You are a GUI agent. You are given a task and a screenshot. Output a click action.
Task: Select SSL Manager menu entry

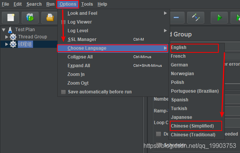click(113, 39)
